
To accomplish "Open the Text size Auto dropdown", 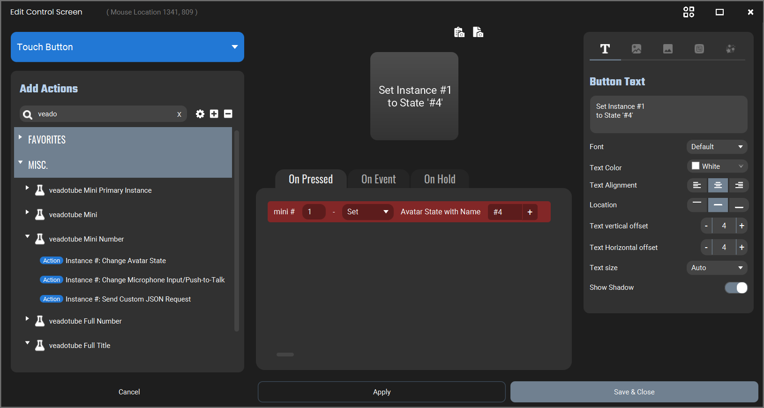I will (717, 268).
